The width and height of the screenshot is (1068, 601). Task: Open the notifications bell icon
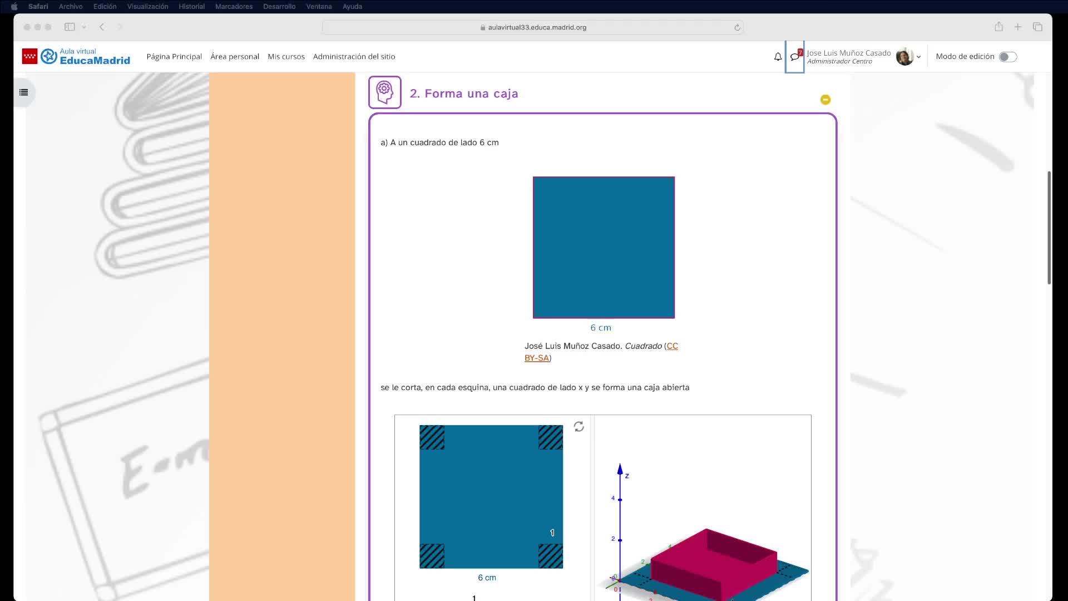pyautogui.click(x=778, y=57)
